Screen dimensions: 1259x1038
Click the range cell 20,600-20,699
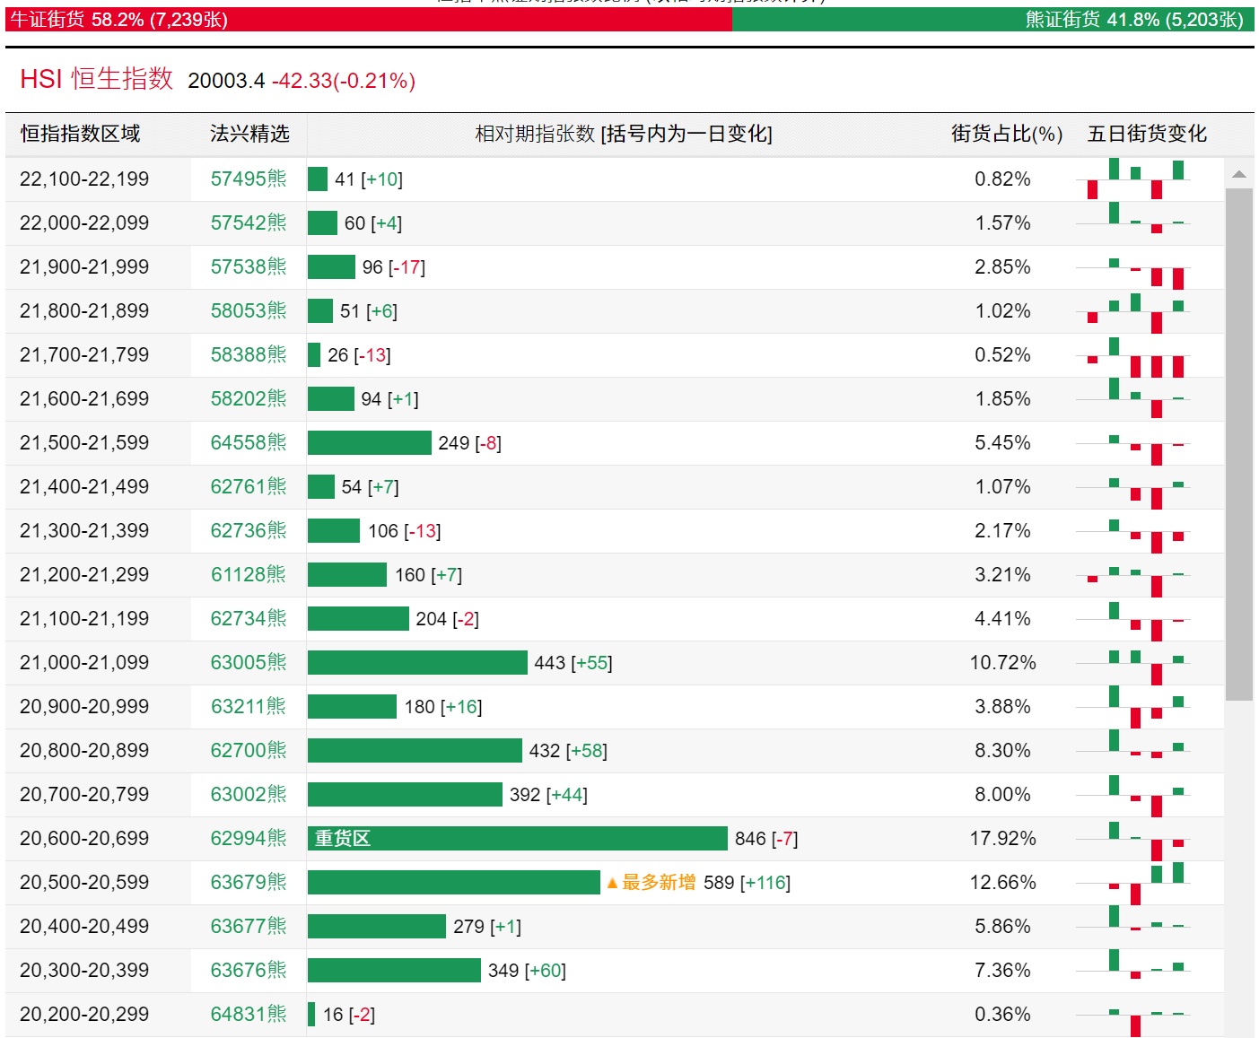[84, 838]
